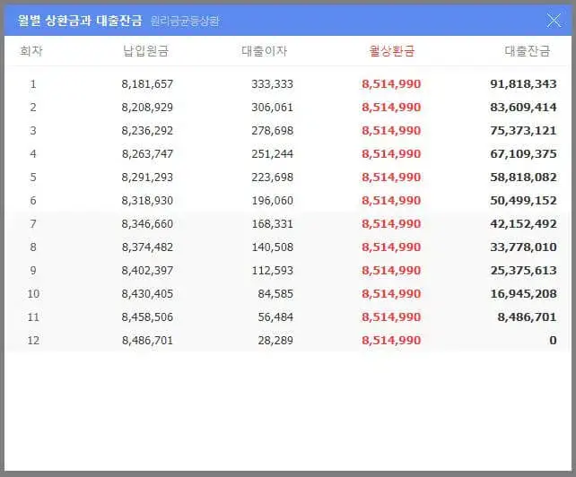576x477 pixels.
Task: Select the final balance 0
Action: (x=553, y=341)
